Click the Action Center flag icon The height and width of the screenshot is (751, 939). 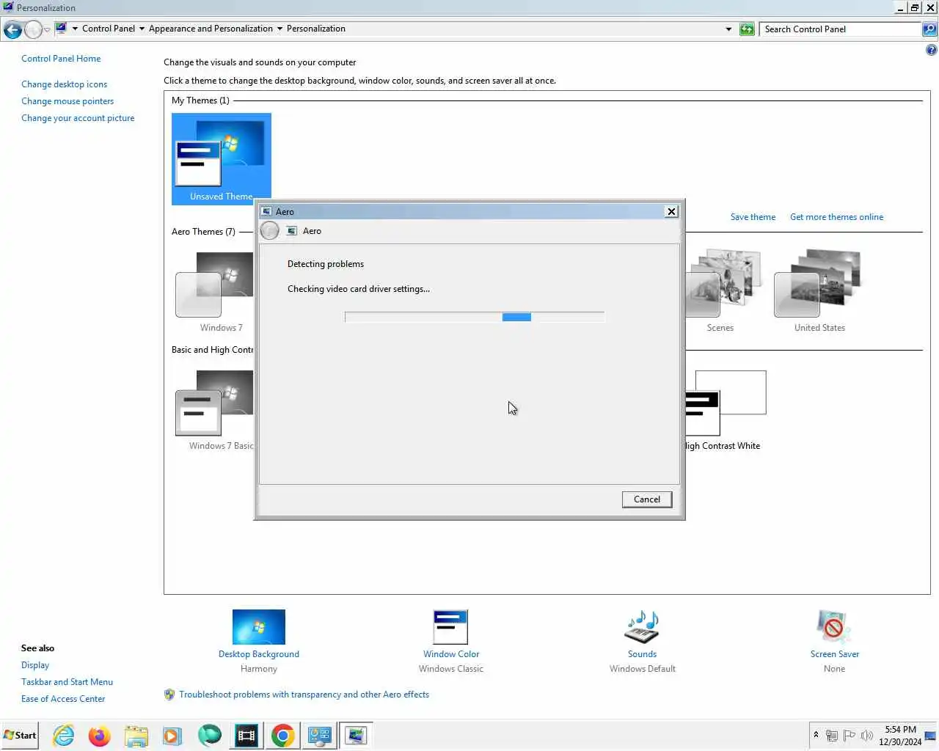(850, 736)
